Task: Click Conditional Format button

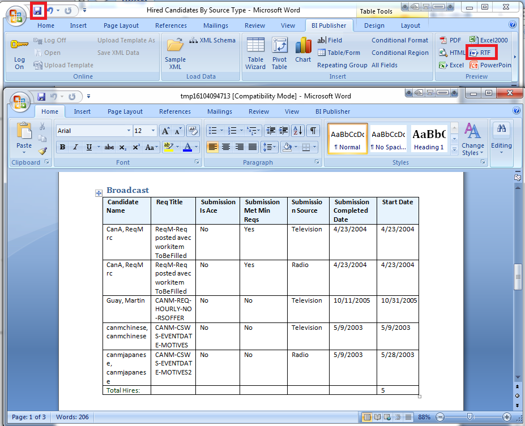Action: point(400,40)
